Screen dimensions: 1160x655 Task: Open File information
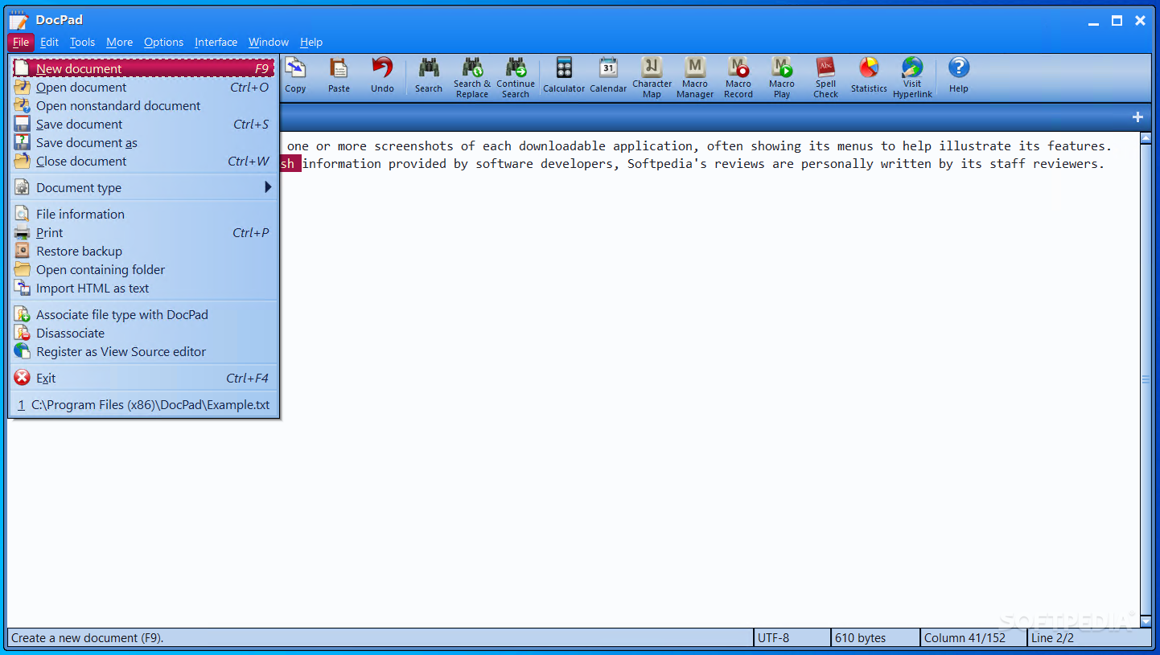coord(144,215)
